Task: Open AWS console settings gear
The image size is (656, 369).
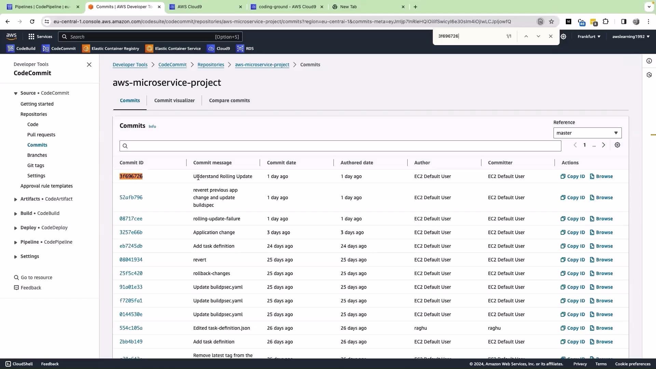Action: [563, 37]
